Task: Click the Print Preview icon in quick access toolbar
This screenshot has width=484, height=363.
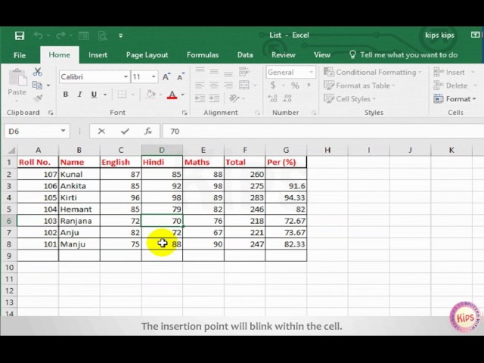Action: (102, 36)
